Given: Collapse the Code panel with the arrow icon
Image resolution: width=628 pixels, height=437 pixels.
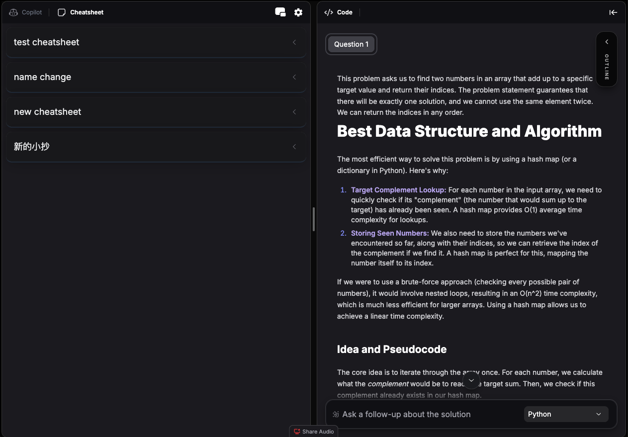Looking at the screenshot, I should [x=613, y=12].
